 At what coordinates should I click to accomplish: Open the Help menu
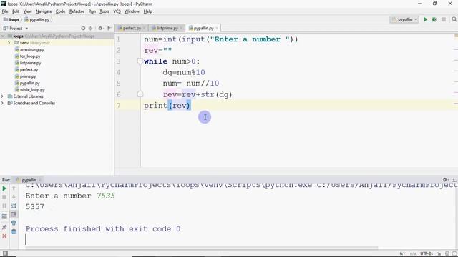148,11
